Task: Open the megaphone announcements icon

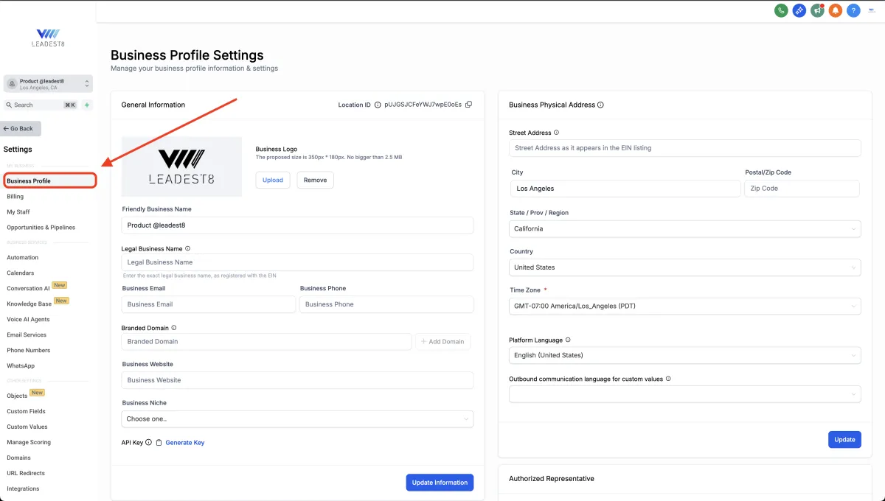Action: coord(817,10)
